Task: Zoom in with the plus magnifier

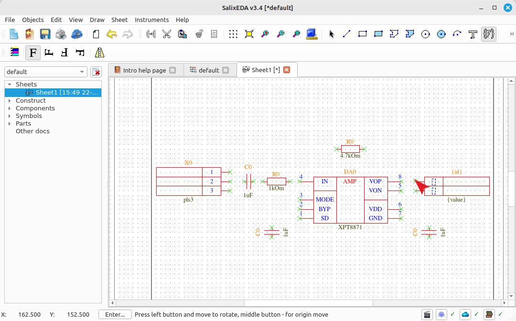Action: [265, 34]
